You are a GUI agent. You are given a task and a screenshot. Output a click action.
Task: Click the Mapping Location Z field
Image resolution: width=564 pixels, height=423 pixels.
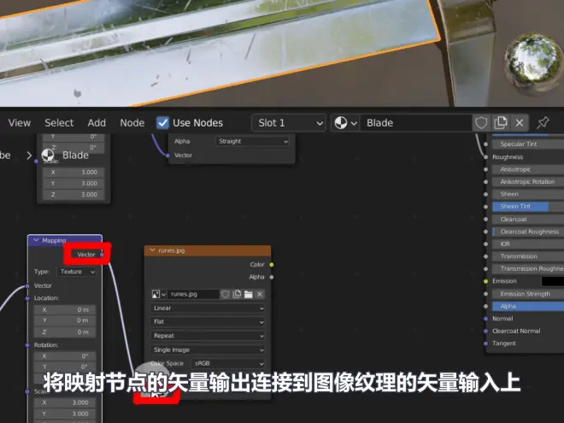[x=65, y=332]
